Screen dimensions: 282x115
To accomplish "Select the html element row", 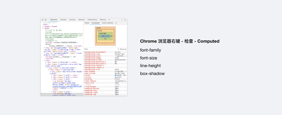I will tap(45, 25).
